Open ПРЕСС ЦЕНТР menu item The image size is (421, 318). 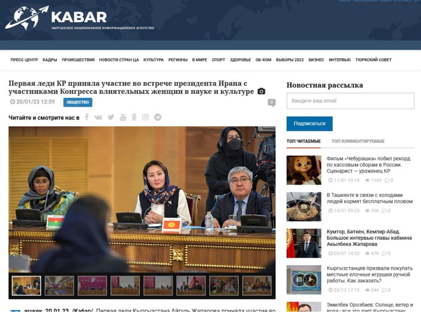(24, 60)
